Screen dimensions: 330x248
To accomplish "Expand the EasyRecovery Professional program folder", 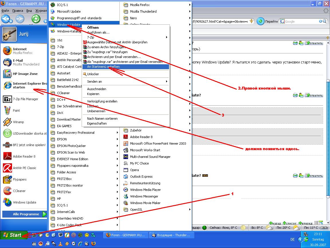I will coord(84,133).
